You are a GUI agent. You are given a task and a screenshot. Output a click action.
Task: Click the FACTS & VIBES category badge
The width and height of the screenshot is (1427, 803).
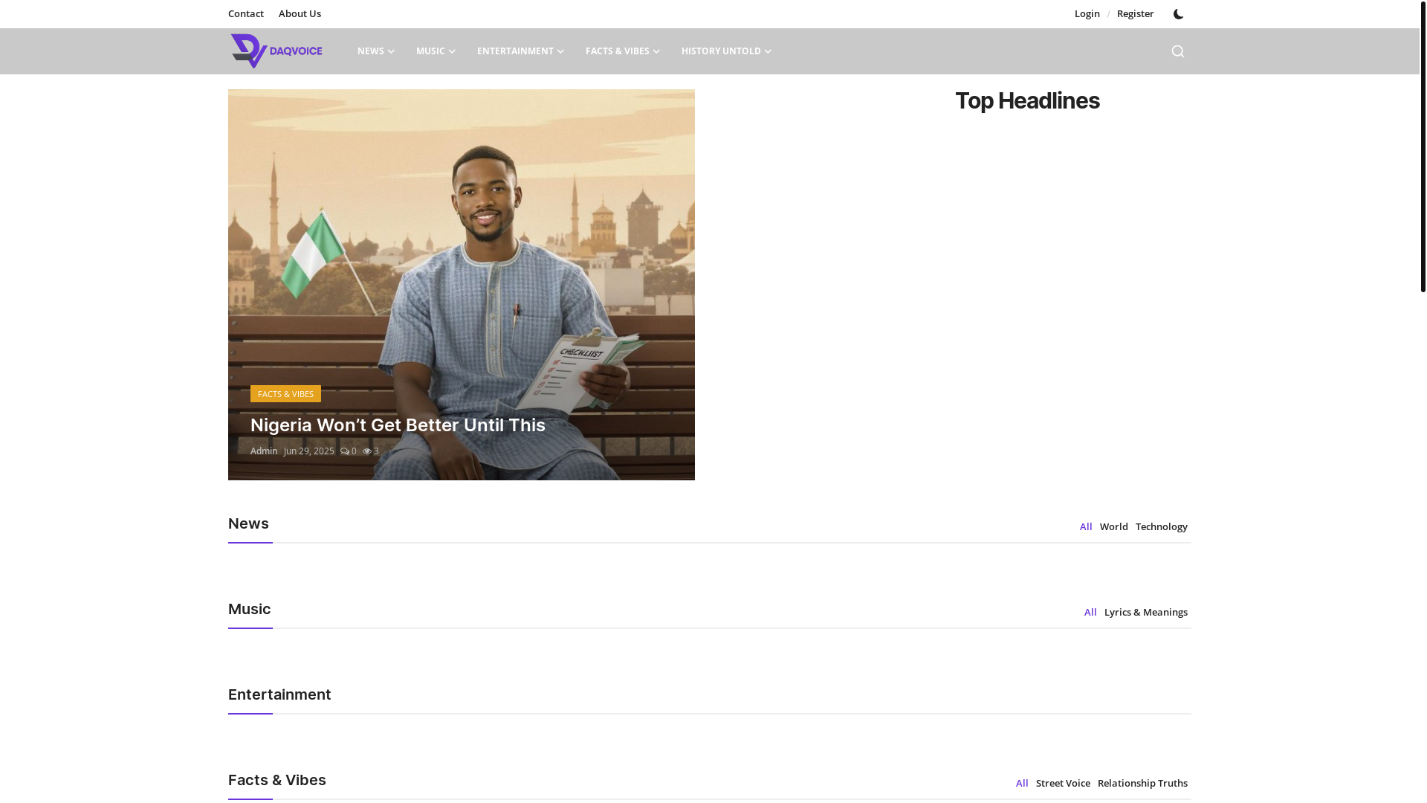pos(285,393)
